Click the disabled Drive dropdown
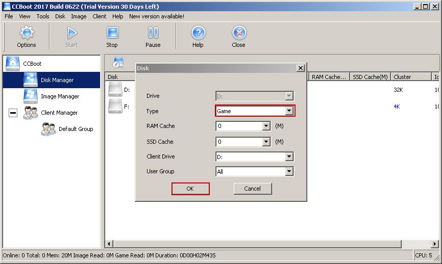This screenshot has height=264, width=442. 255,96
